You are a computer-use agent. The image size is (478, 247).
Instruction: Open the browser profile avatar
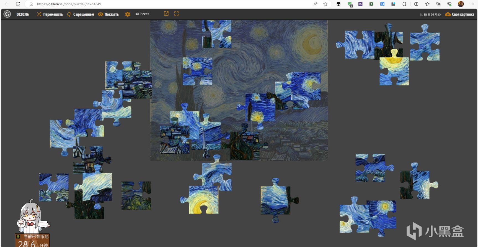click(461, 4)
